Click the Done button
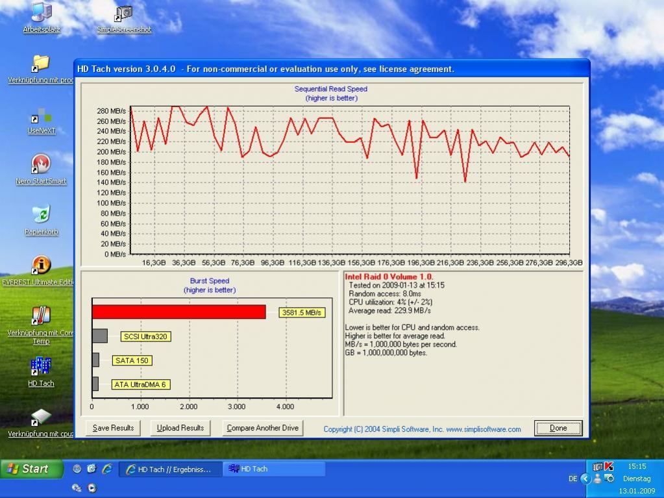Screen dimensions: 664x498 [558, 428]
